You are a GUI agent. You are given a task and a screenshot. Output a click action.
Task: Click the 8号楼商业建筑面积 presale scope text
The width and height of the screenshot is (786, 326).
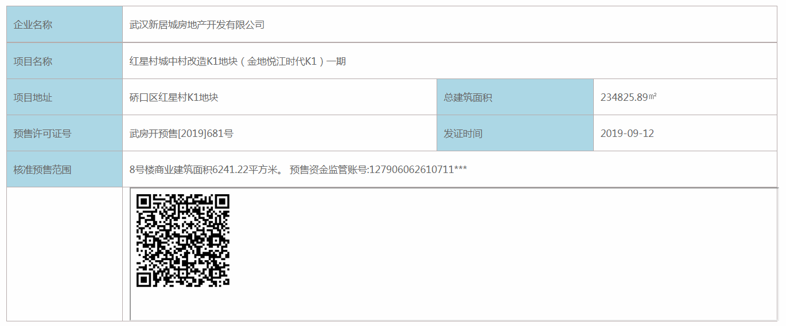coord(170,170)
